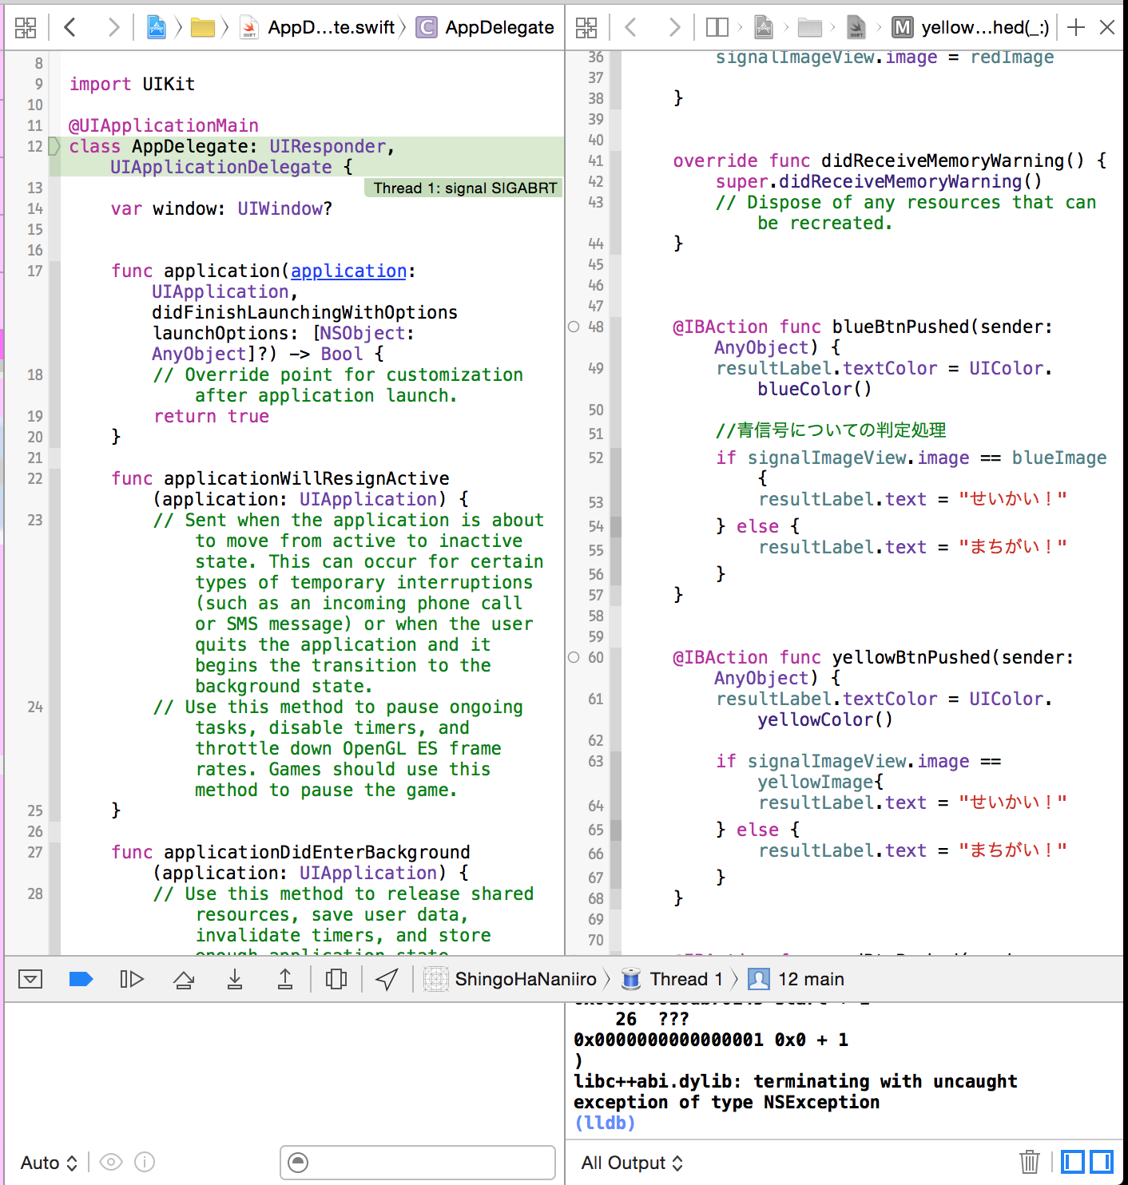This screenshot has width=1128, height=1185.
Task: Close the assistant editor pane
Action: (1107, 28)
